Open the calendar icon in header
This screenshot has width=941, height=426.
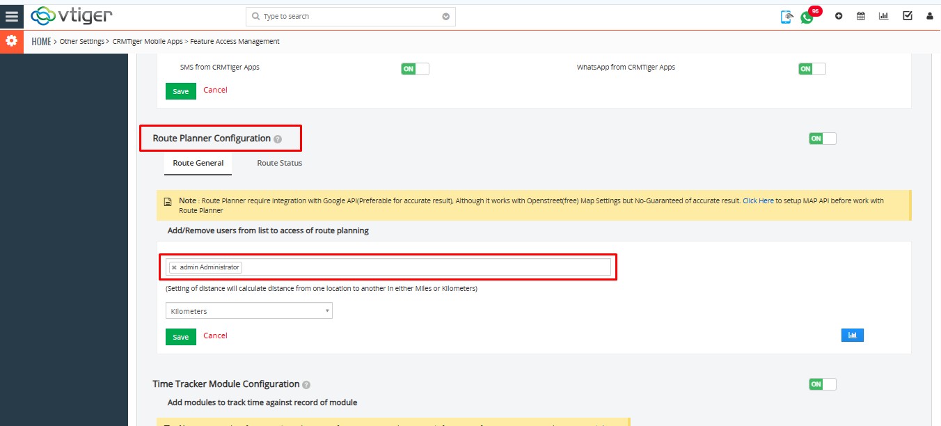pos(861,16)
